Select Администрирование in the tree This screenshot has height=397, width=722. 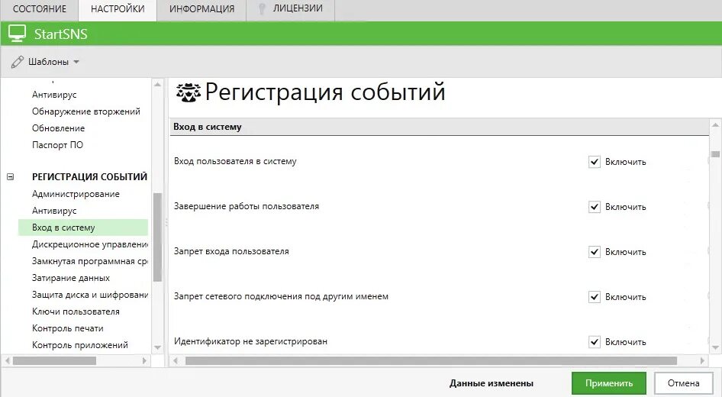tap(76, 194)
